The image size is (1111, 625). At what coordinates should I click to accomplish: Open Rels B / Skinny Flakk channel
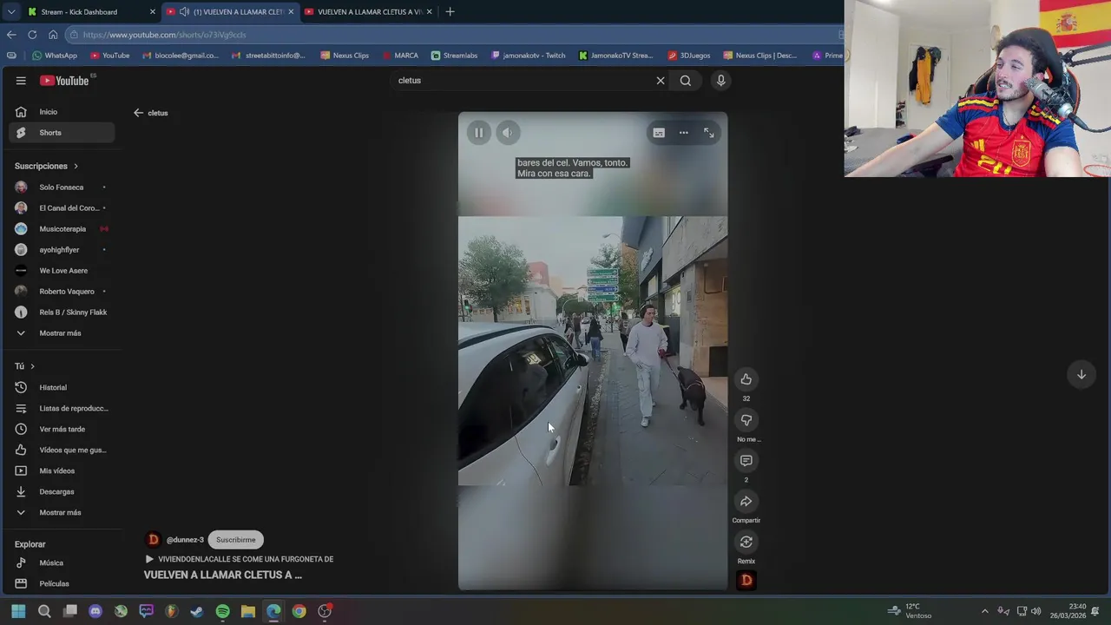[x=61, y=312]
